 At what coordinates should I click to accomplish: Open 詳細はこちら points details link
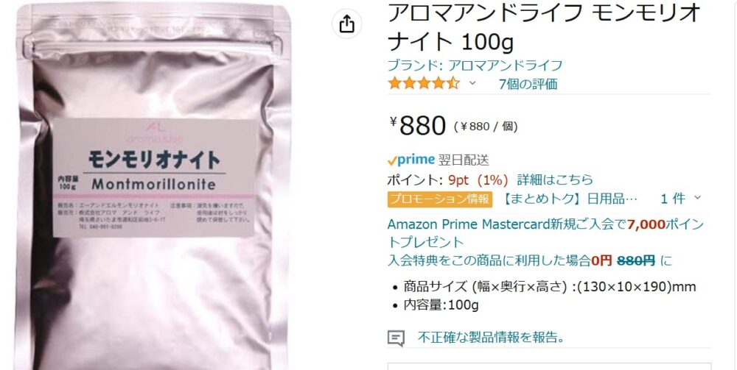coord(555,179)
